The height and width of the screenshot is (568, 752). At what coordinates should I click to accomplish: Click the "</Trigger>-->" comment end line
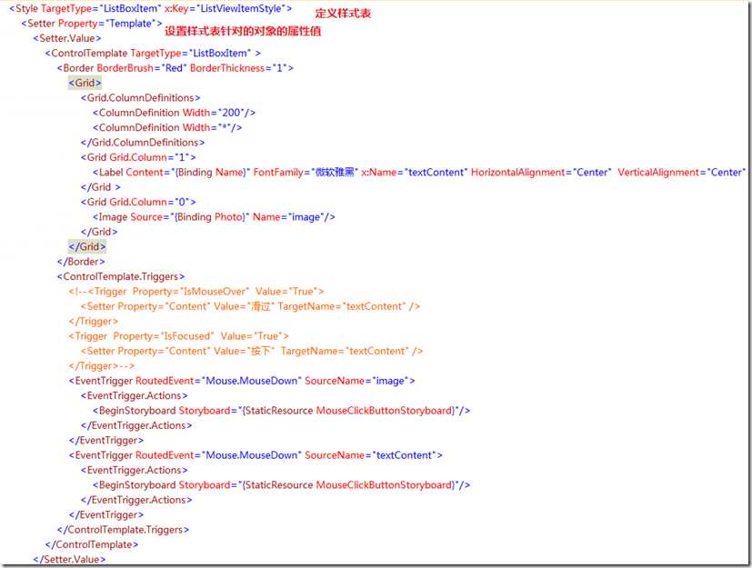click(x=102, y=365)
